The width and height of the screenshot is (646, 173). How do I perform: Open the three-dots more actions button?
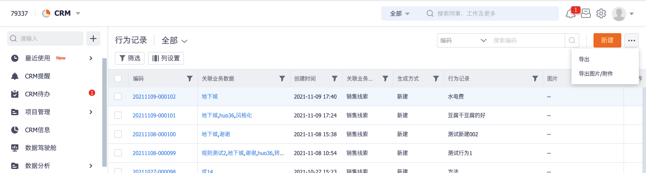pos(632,40)
